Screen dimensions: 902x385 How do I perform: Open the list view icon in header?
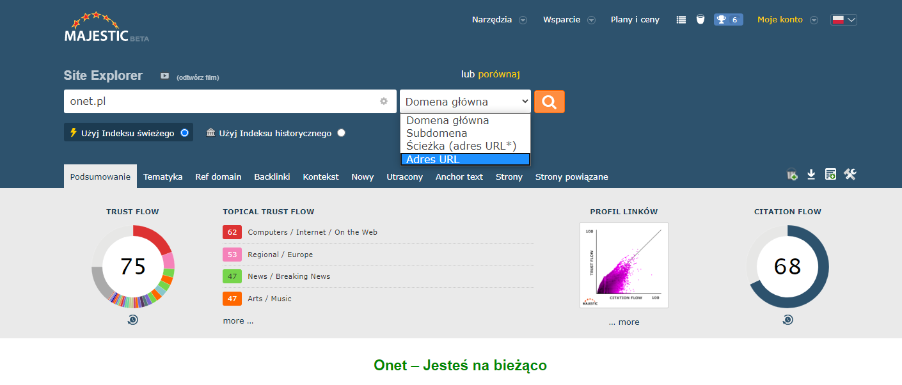(681, 20)
